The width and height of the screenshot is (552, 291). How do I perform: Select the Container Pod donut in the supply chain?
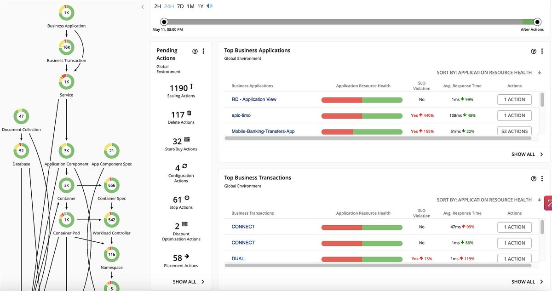point(66,220)
